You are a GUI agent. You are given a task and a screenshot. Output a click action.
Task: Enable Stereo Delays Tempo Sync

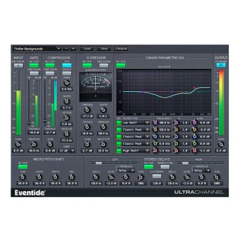pos(165,167)
